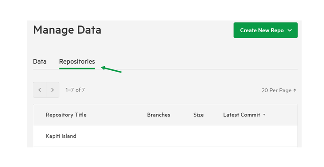
Task: Click the 1–7 of 7 results count
Action: 75,90
